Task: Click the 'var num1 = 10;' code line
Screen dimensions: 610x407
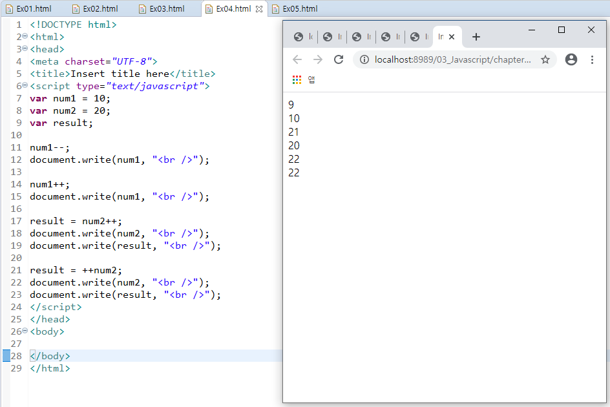Action: (70, 98)
